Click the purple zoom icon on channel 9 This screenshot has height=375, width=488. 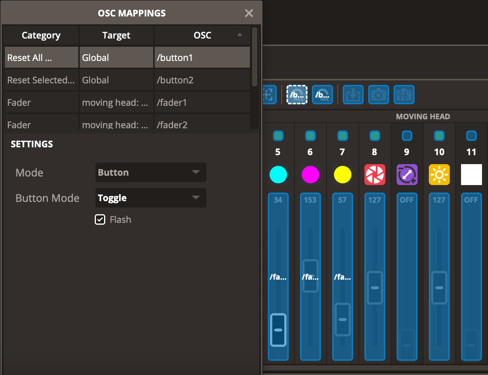(x=407, y=175)
